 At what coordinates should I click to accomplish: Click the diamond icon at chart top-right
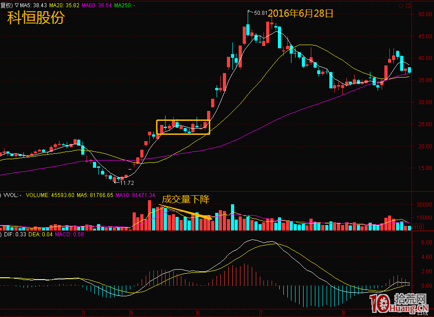[401, 5]
